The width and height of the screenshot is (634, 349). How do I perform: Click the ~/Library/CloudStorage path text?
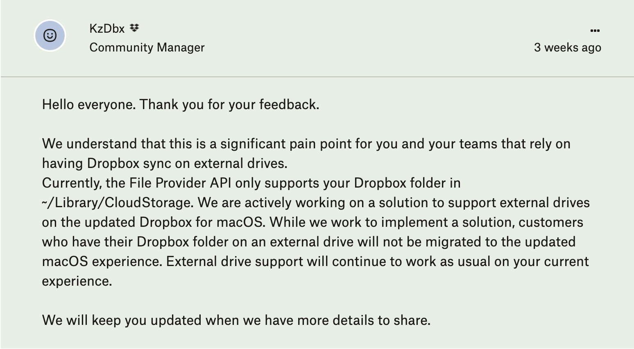pyautogui.click(x=117, y=203)
